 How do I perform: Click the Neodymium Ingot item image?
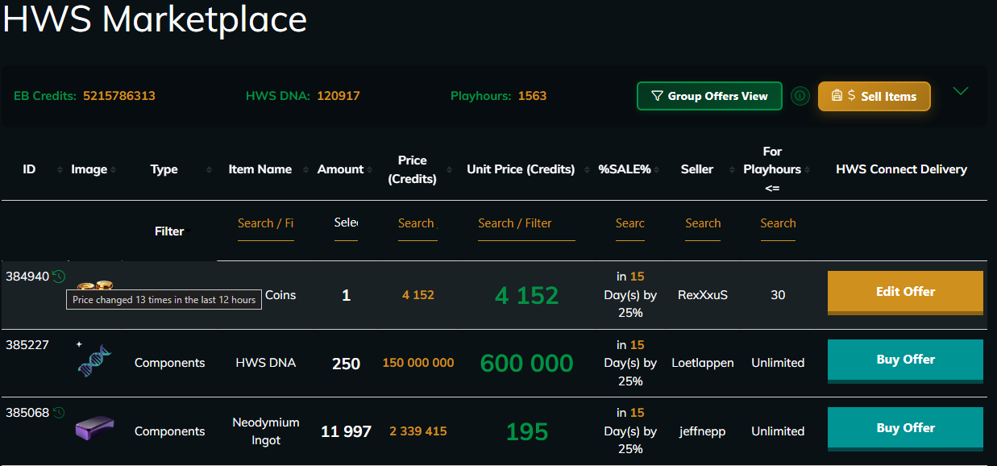click(94, 428)
